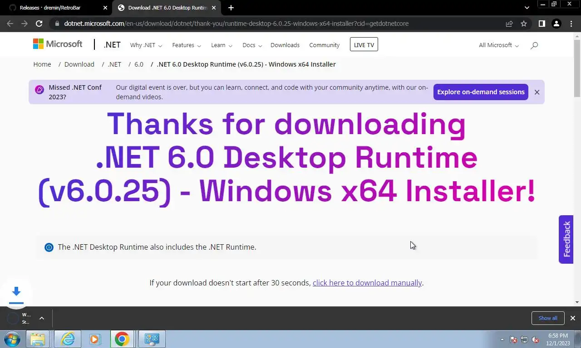
Task: Click the Chrome taskbar icon
Action: pyautogui.click(x=122, y=339)
